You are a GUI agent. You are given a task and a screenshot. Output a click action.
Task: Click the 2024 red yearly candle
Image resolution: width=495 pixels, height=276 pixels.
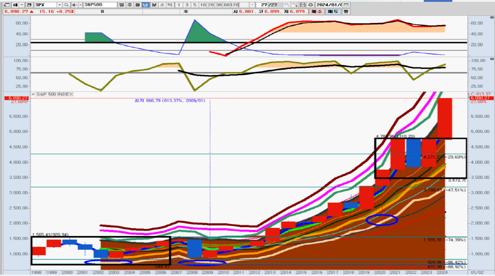point(445,118)
